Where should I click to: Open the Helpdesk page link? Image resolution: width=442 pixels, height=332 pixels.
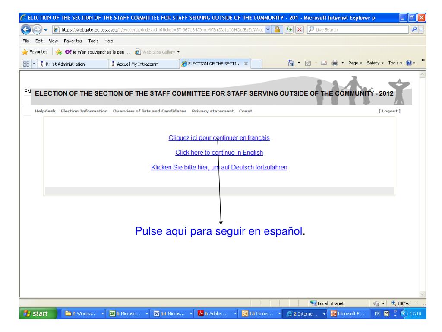click(45, 111)
